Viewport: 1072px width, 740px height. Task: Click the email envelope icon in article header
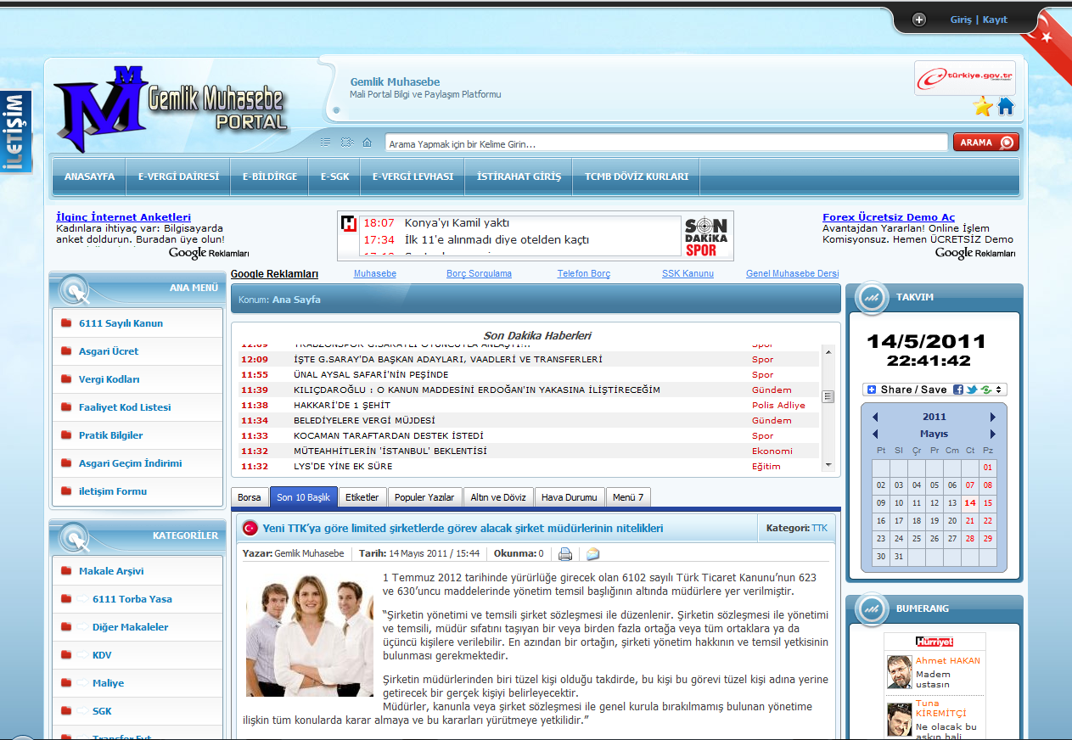pyautogui.click(x=592, y=554)
